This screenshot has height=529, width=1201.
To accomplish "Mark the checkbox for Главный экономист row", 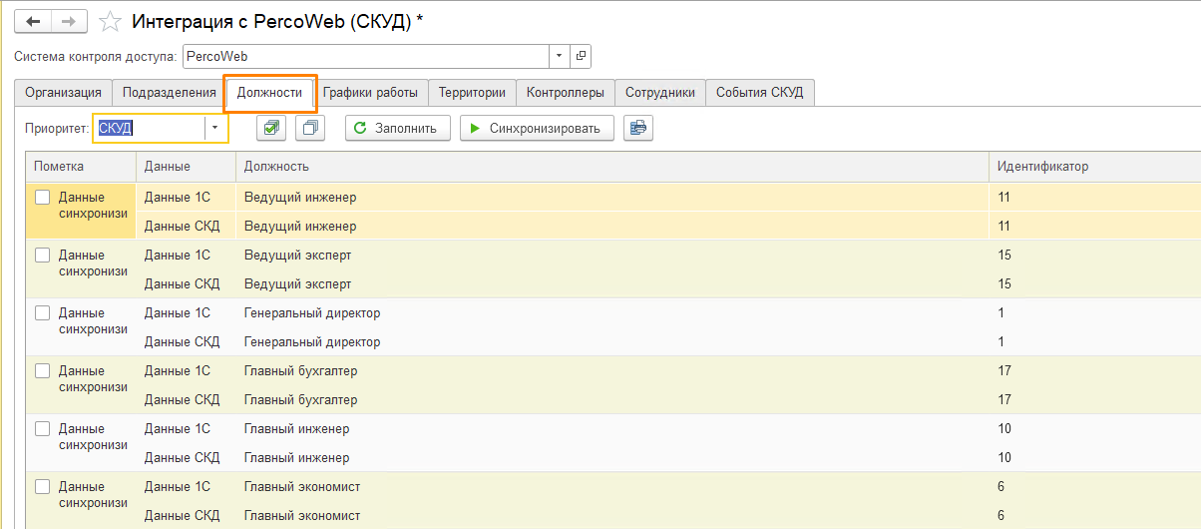I will pos(43,487).
